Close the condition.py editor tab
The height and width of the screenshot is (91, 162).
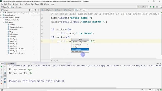86,10
